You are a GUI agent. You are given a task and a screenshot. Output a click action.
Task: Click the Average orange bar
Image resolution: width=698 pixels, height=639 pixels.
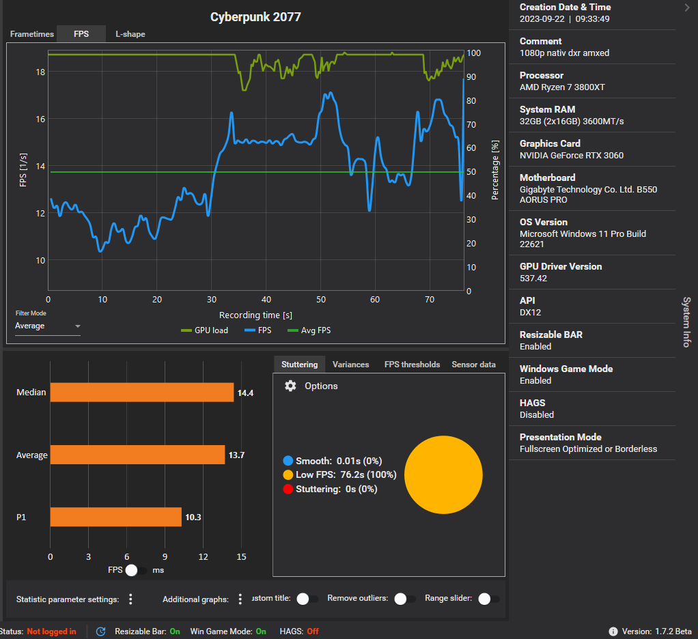point(137,455)
